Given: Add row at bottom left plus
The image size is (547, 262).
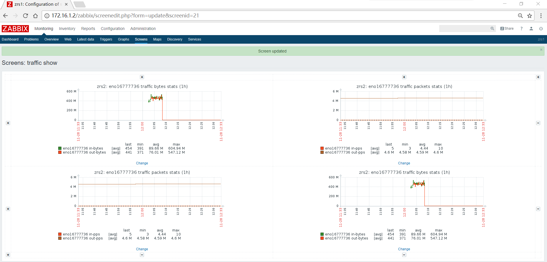Looking at the screenshot, I should (8, 255).
